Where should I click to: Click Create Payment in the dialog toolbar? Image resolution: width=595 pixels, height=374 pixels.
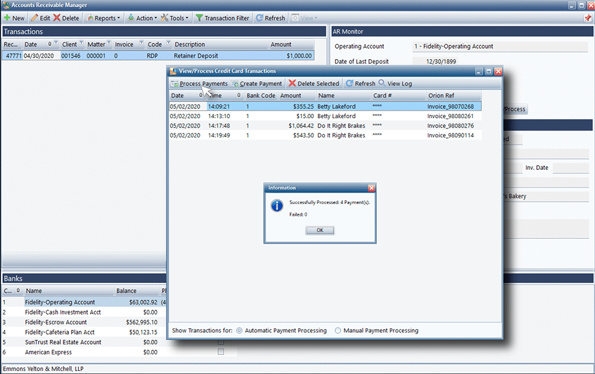(256, 83)
